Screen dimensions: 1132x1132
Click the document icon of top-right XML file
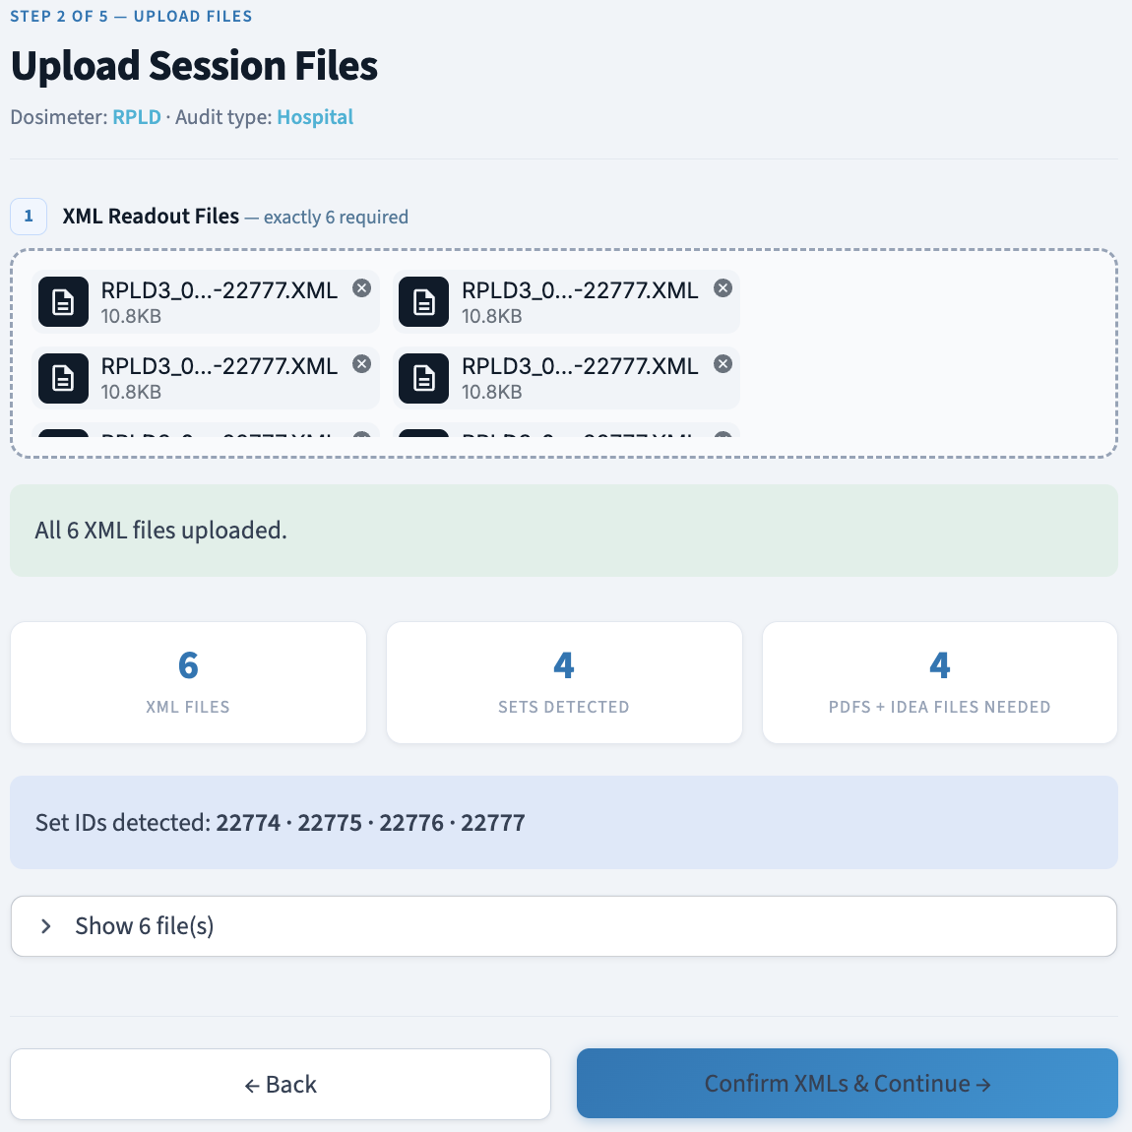(x=424, y=302)
